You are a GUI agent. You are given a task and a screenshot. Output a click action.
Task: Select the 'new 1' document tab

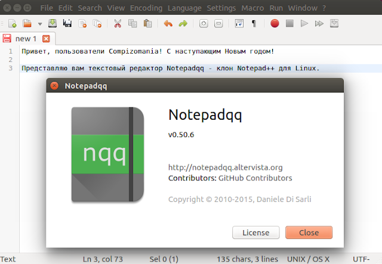26,39
